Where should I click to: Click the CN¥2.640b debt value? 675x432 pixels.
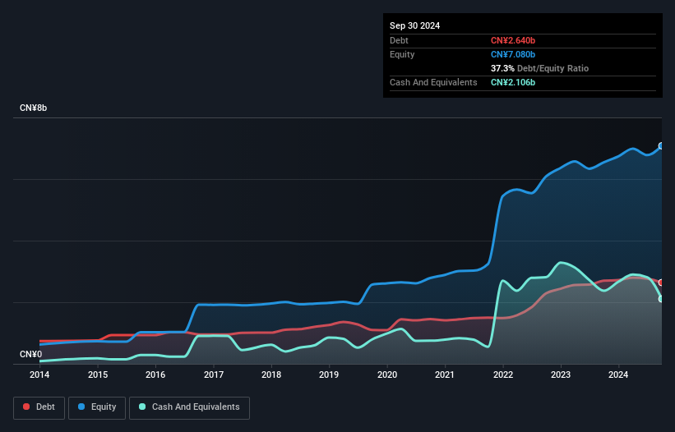pyautogui.click(x=513, y=40)
